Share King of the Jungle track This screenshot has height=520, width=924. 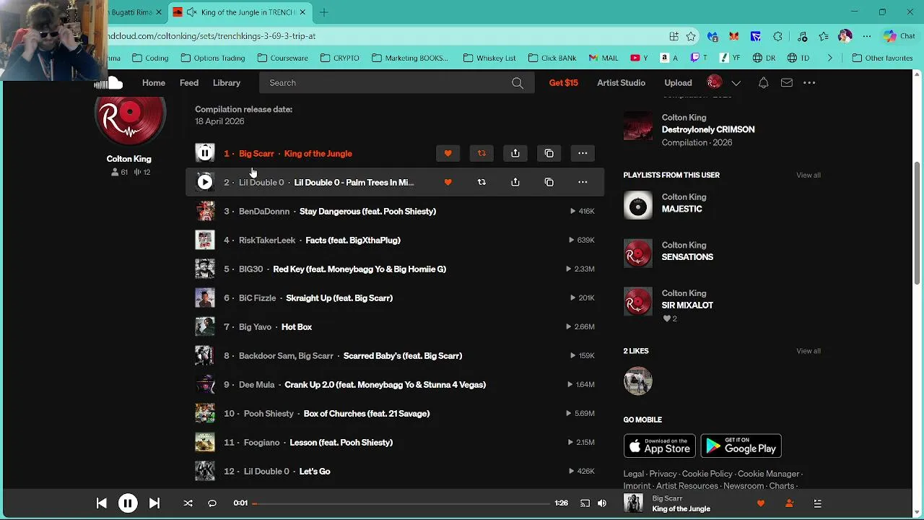(x=515, y=153)
